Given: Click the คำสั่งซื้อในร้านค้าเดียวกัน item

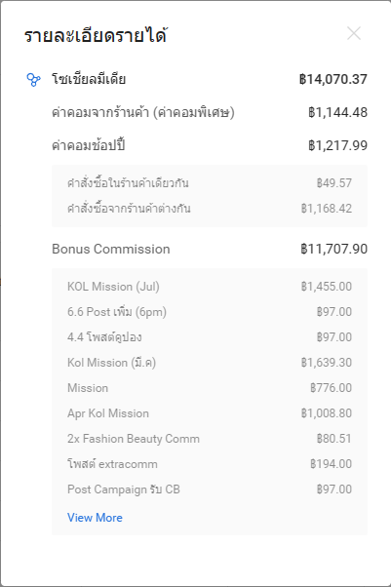Looking at the screenshot, I should [128, 183].
